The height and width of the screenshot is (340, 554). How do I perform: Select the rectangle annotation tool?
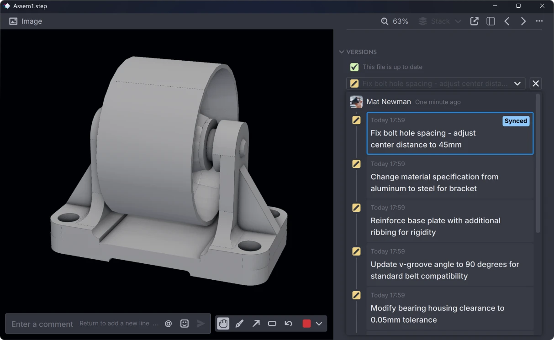[x=272, y=323]
